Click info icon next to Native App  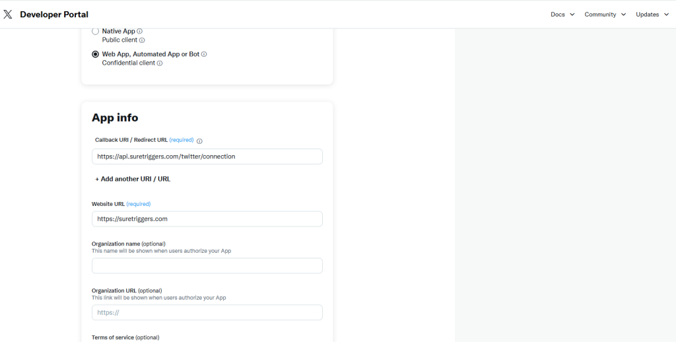point(140,31)
